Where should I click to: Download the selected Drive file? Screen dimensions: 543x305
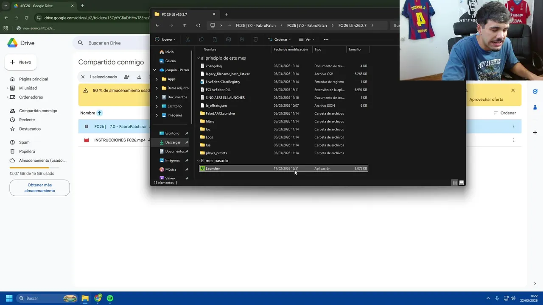pyautogui.click(x=139, y=77)
